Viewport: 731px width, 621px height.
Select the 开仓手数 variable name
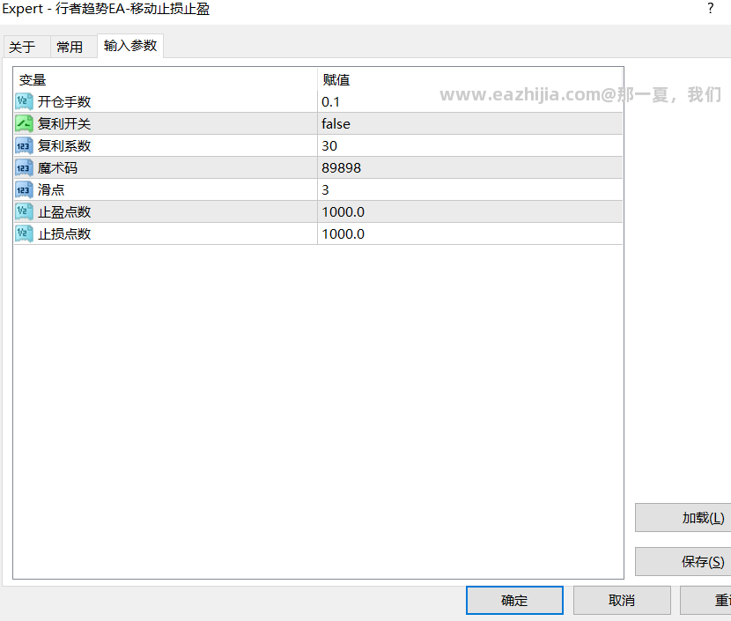pyautogui.click(x=64, y=101)
